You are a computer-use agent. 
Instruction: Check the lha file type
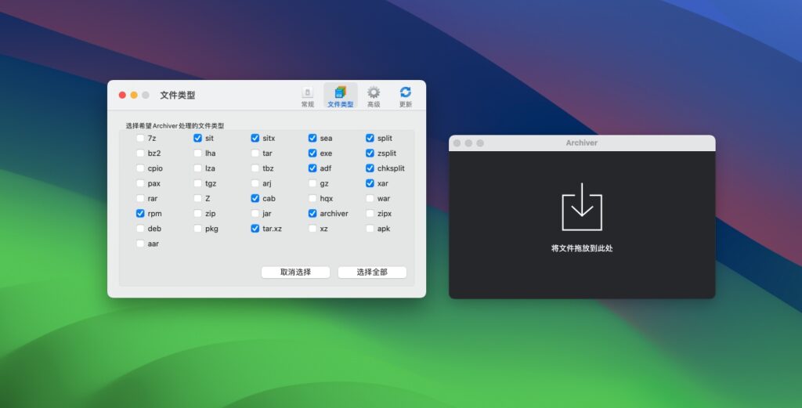(197, 153)
